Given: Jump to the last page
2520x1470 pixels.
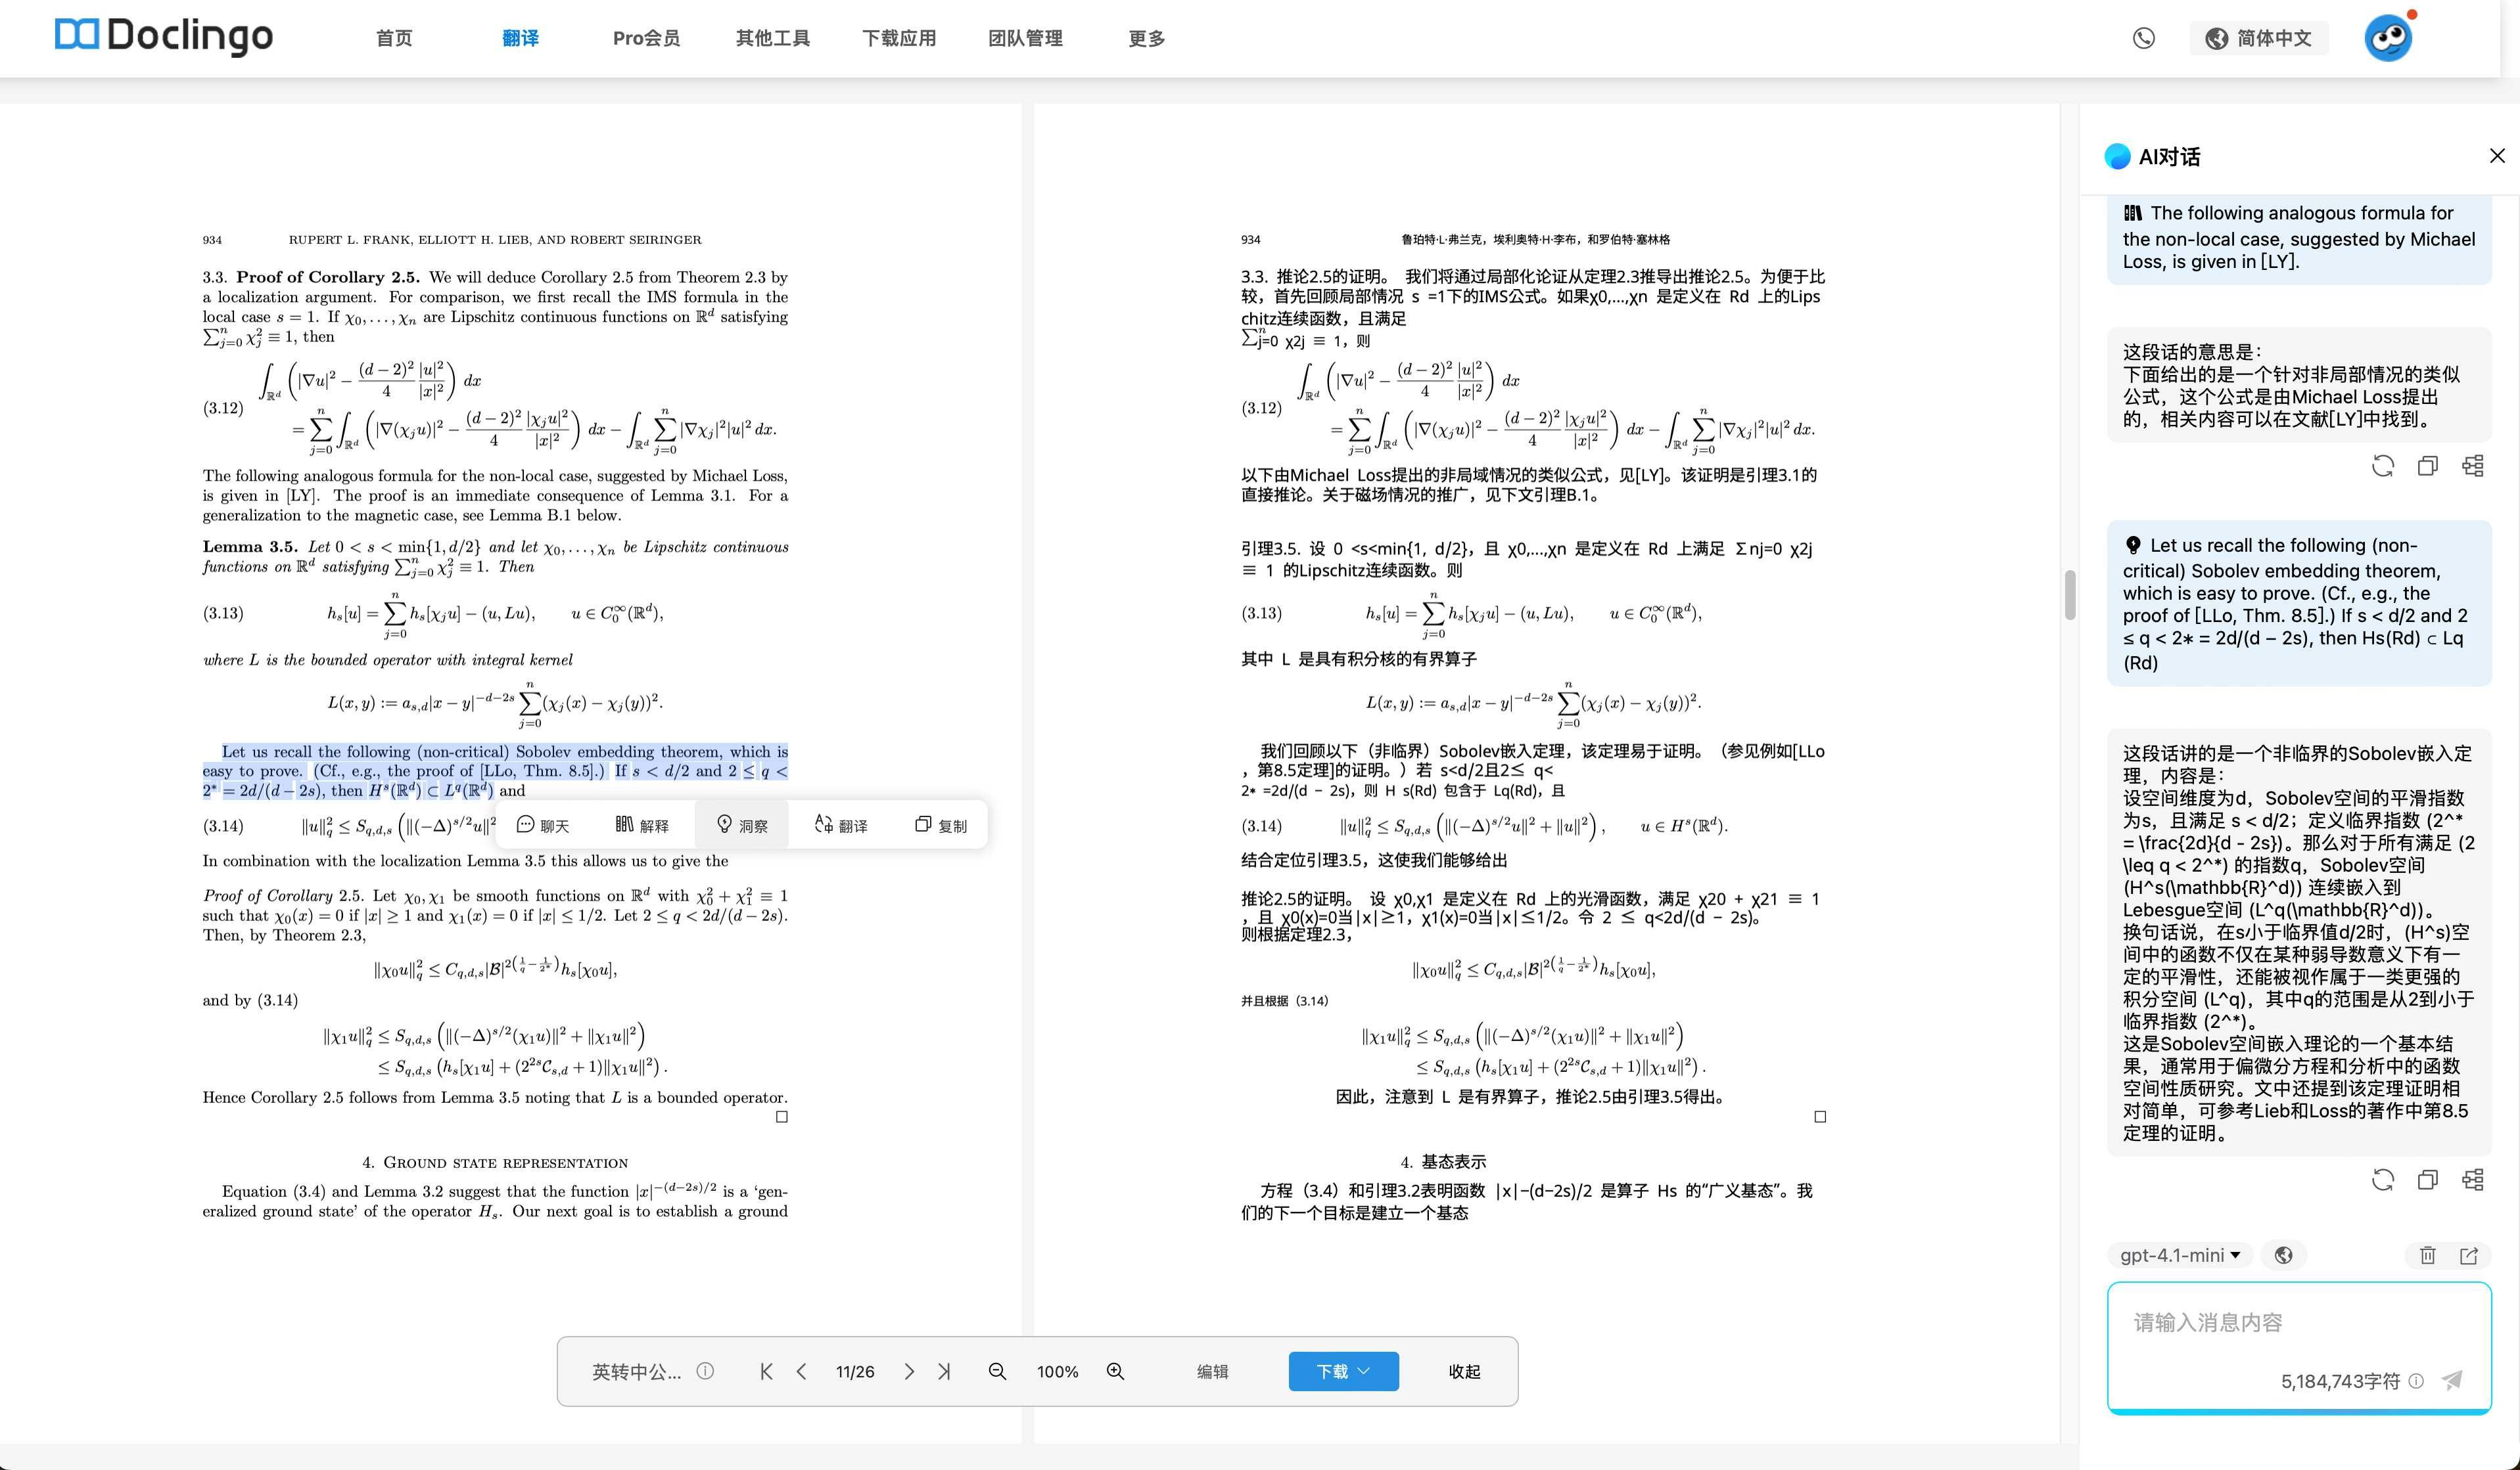Looking at the screenshot, I should coord(944,1371).
